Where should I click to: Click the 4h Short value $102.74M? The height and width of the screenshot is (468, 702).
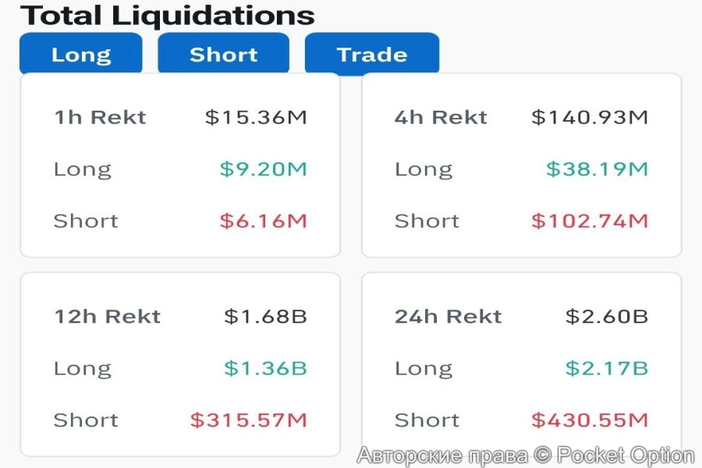[x=590, y=221]
